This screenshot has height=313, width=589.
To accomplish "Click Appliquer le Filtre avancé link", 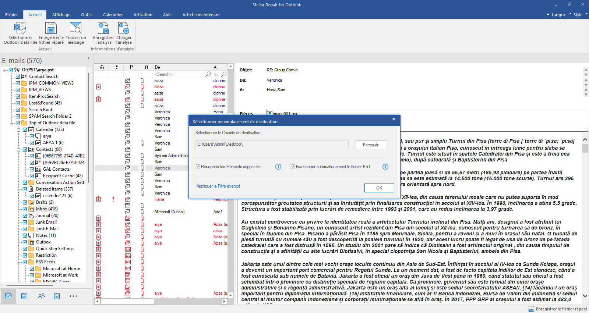I will tap(218, 186).
